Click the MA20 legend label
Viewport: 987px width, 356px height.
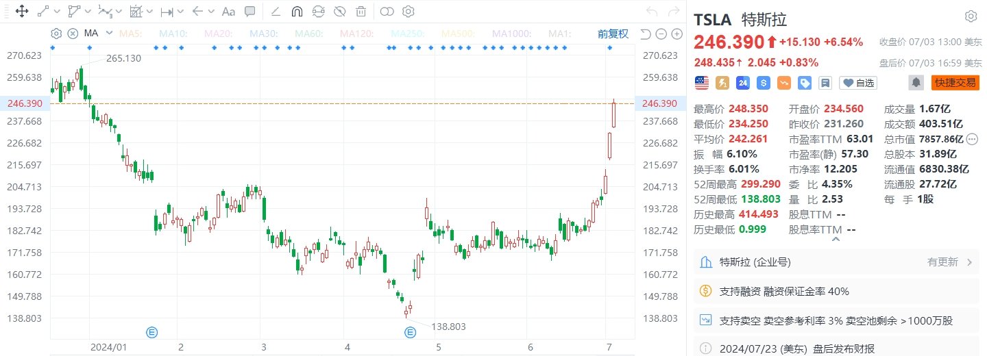tap(219, 34)
